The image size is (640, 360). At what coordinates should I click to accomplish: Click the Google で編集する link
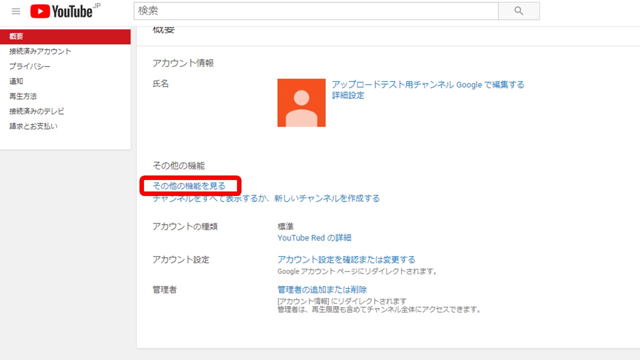tap(490, 84)
